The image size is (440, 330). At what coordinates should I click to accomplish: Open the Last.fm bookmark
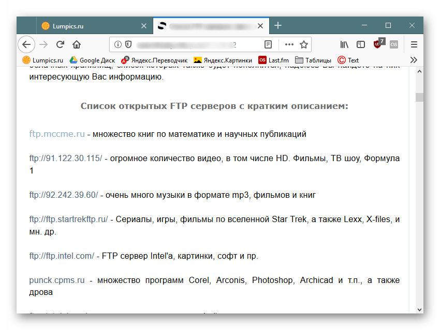[x=273, y=60]
